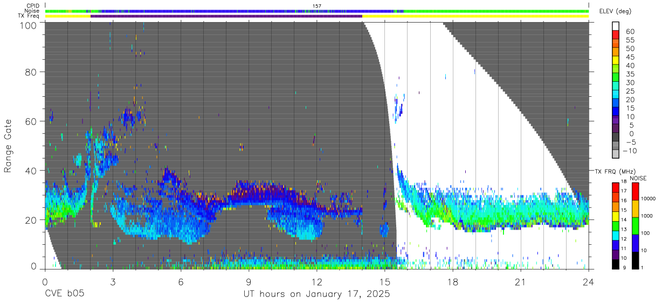
Task: Click the Noise label beside the top strip
Action: tap(33, 11)
